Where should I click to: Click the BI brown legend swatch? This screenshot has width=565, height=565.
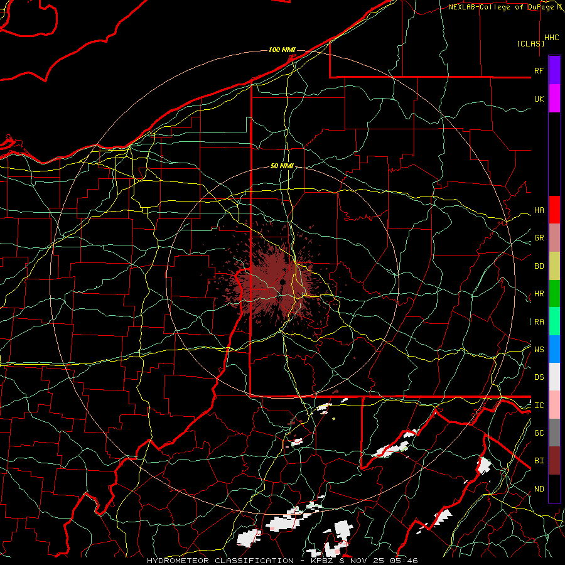click(x=554, y=461)
